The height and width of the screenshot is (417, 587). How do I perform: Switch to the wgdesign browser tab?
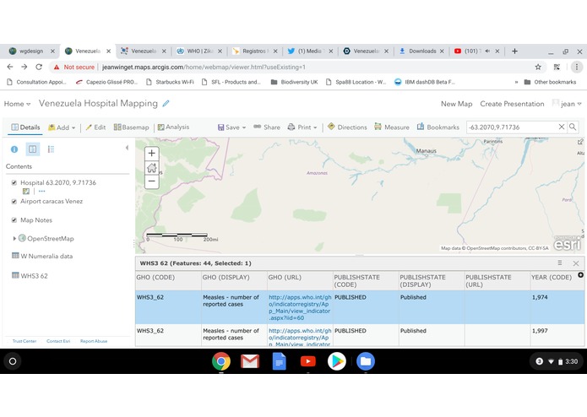31,51
